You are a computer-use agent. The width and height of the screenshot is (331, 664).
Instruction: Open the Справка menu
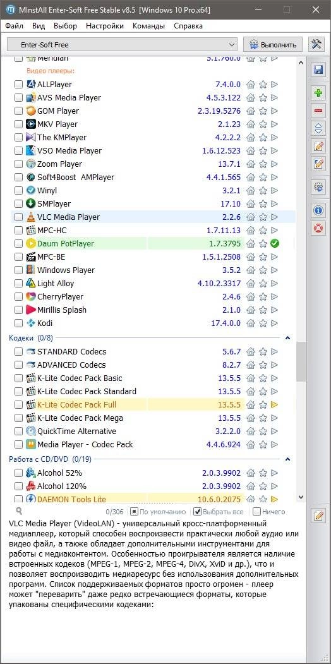pos(188,26)
